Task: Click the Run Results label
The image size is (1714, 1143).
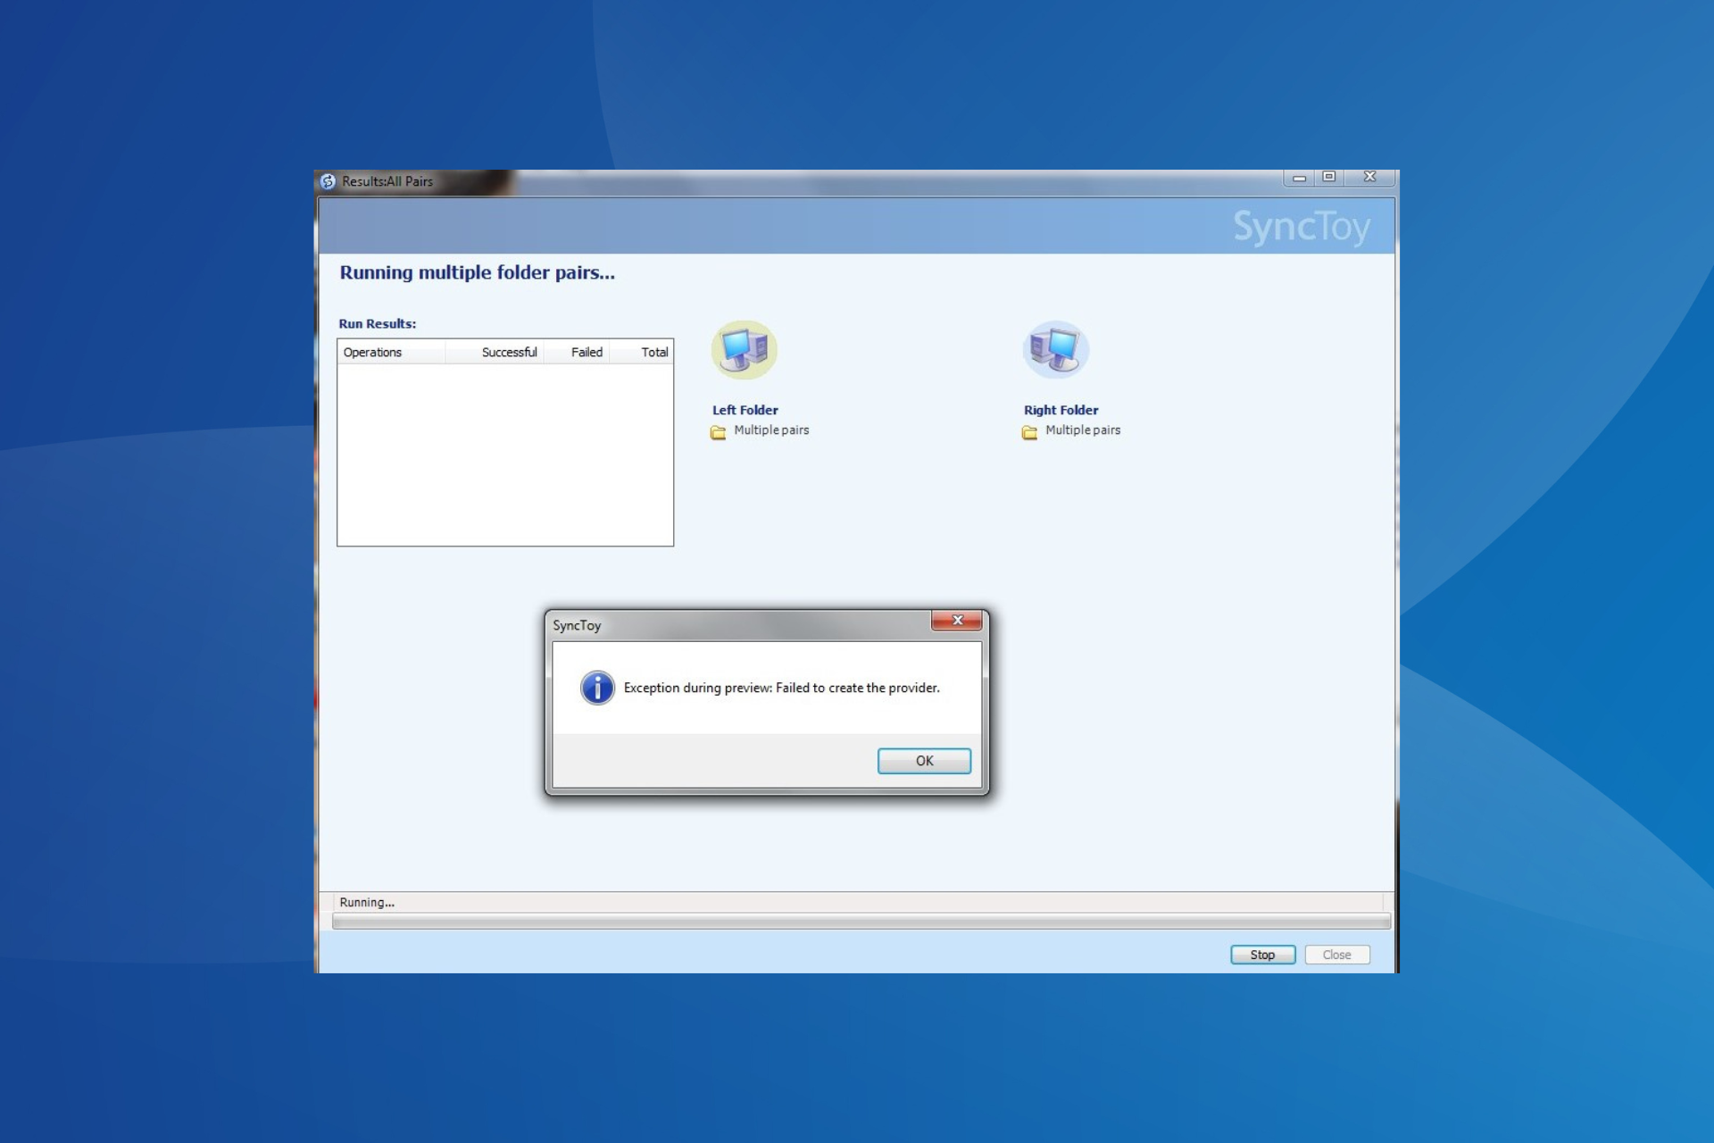Action: coord(378,323)
